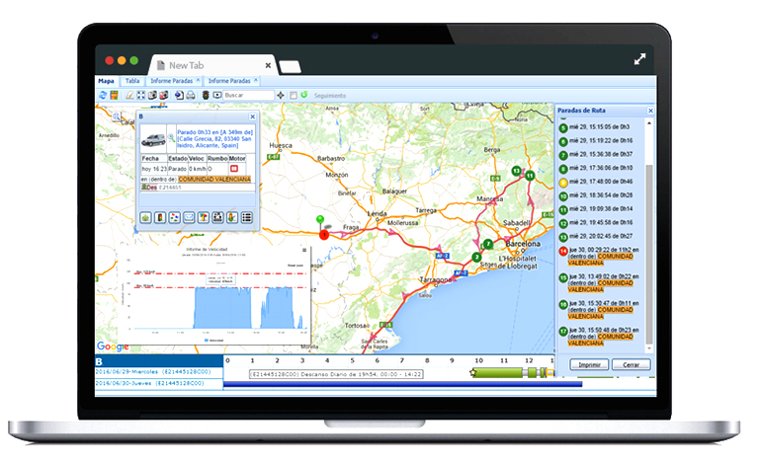Click the magnifier icon beside the van image
The width and height of the screenshot is (761, 461).
170,139
